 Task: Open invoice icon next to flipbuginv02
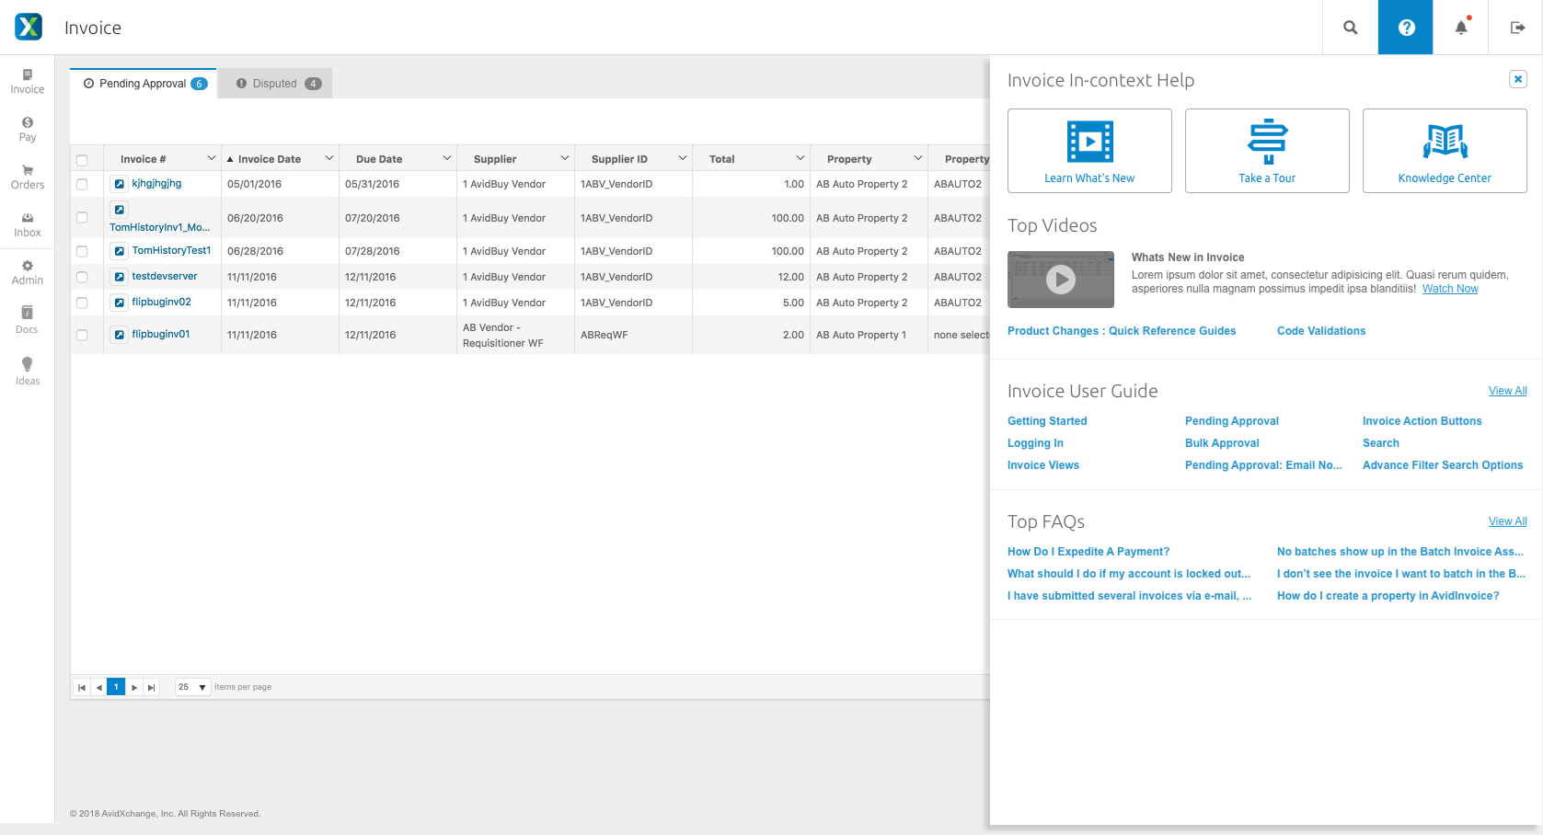tap(119, 303)
